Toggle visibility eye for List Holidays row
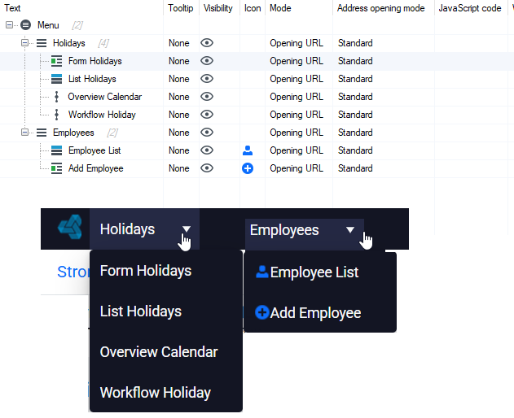The height and width of the screenshot is (418, 514). (x=207, y=79)
